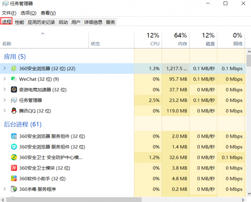
Task: Select the 360杀毒 服务程序 row name
Action: point(37,189)
